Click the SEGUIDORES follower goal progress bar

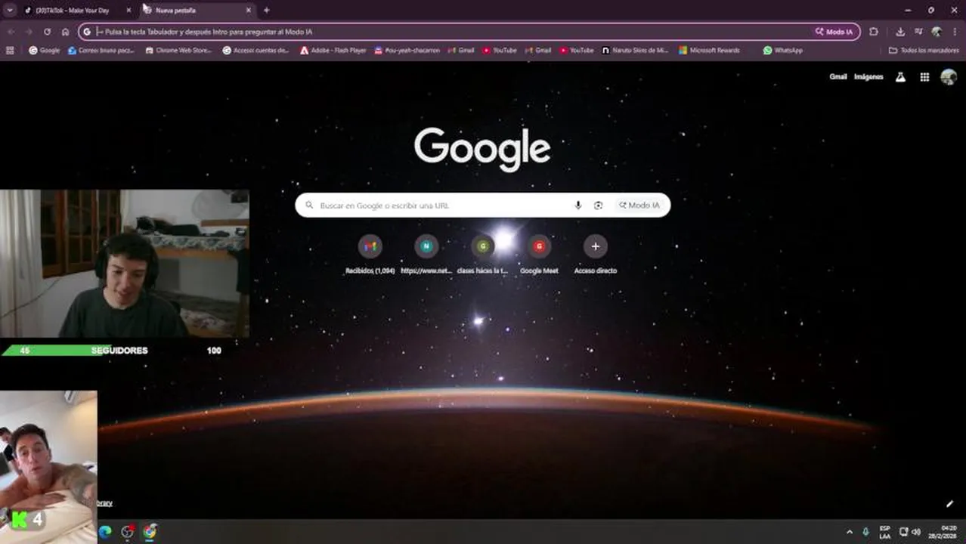point(113,351)
